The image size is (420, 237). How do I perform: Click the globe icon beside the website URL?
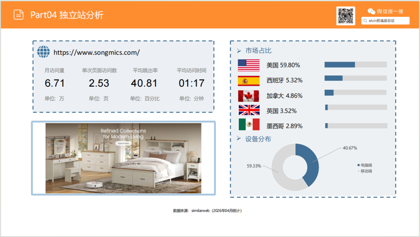pyautogui.click(x=43, y=52)
